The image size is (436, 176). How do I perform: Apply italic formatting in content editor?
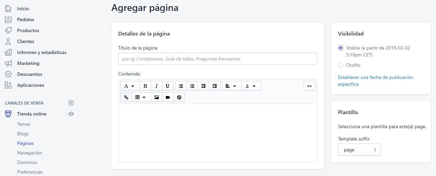(x=156, y=86)
